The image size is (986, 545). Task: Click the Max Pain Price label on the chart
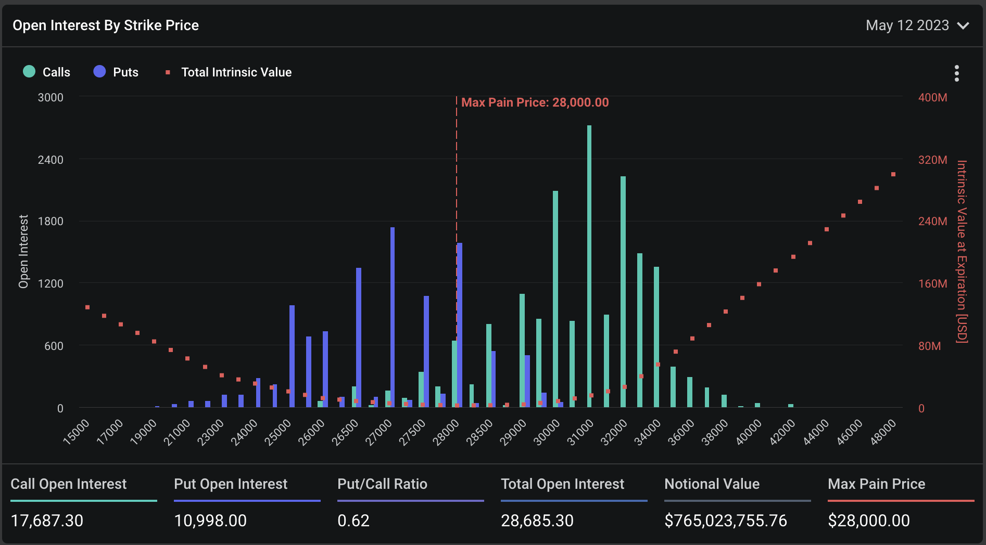tap(535, 102)
